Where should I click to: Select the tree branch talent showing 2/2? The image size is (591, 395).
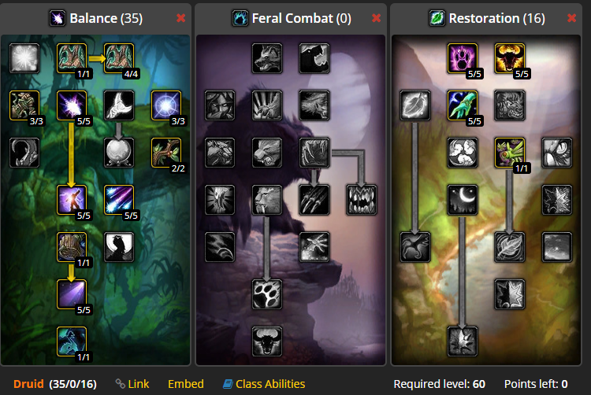pos(165,153)
